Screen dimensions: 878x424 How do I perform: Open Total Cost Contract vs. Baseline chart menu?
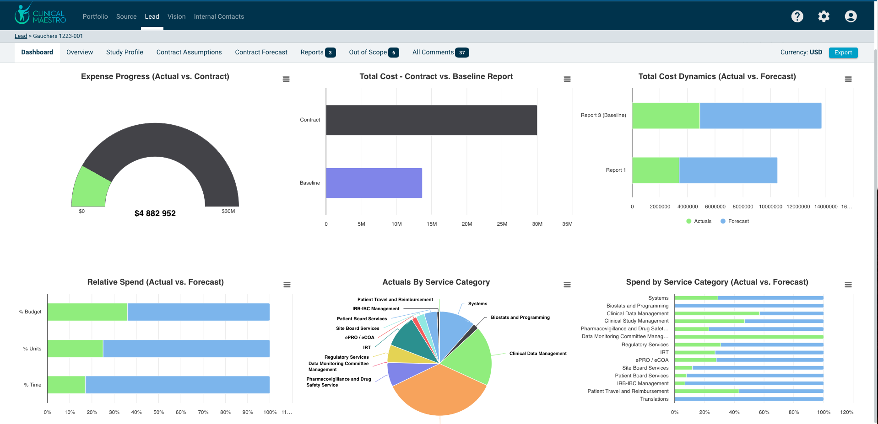pyautogui.click(x=567, y=79)
